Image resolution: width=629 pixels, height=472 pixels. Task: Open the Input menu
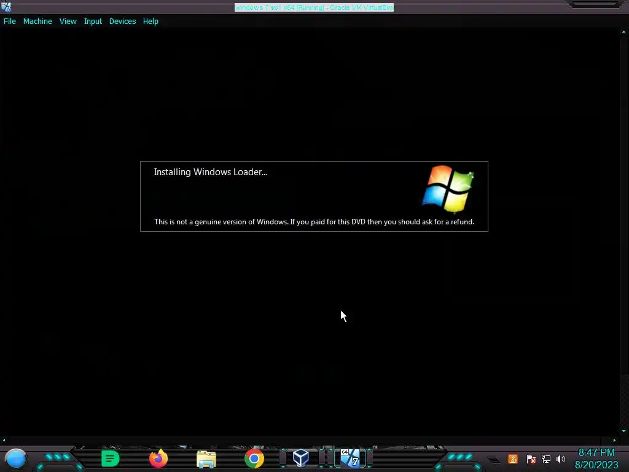click(x=93, y=22)
